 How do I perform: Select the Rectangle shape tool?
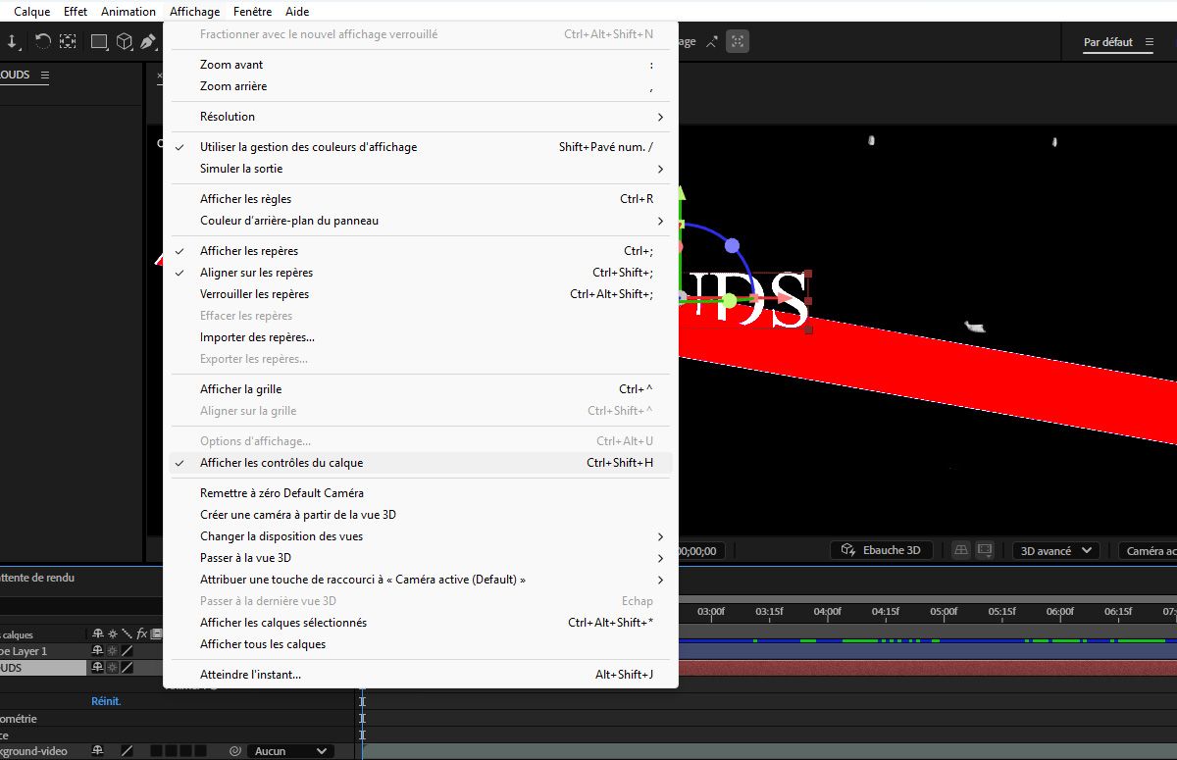pyautogui.click(x=99, y=42)
